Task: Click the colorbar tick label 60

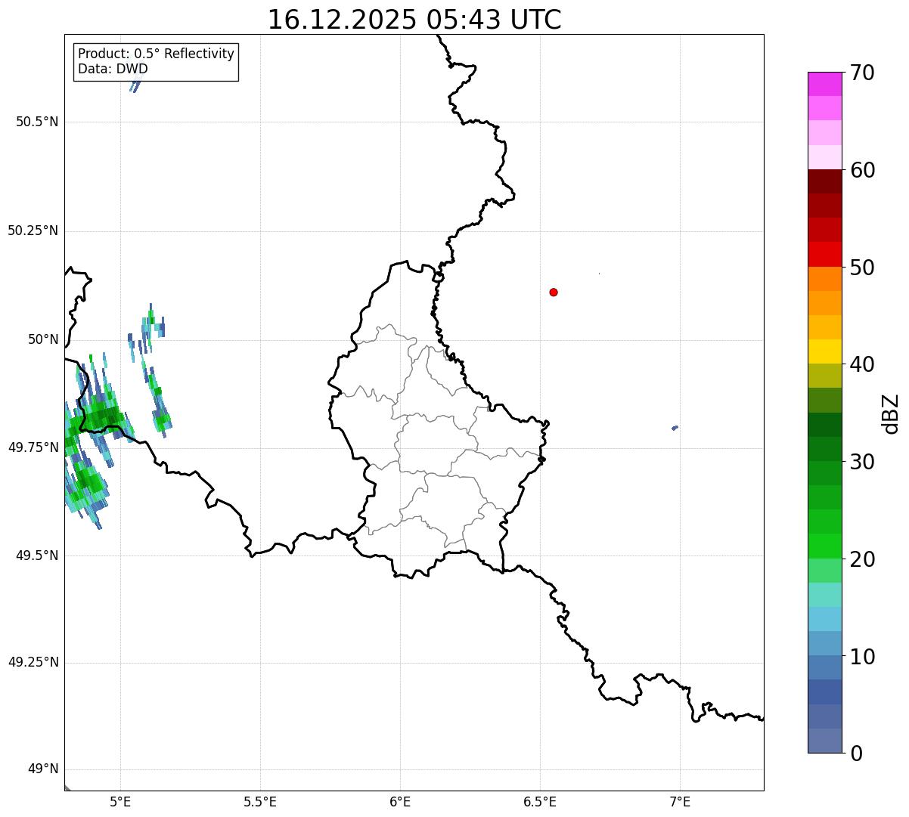Action: [x=862, y=170]
